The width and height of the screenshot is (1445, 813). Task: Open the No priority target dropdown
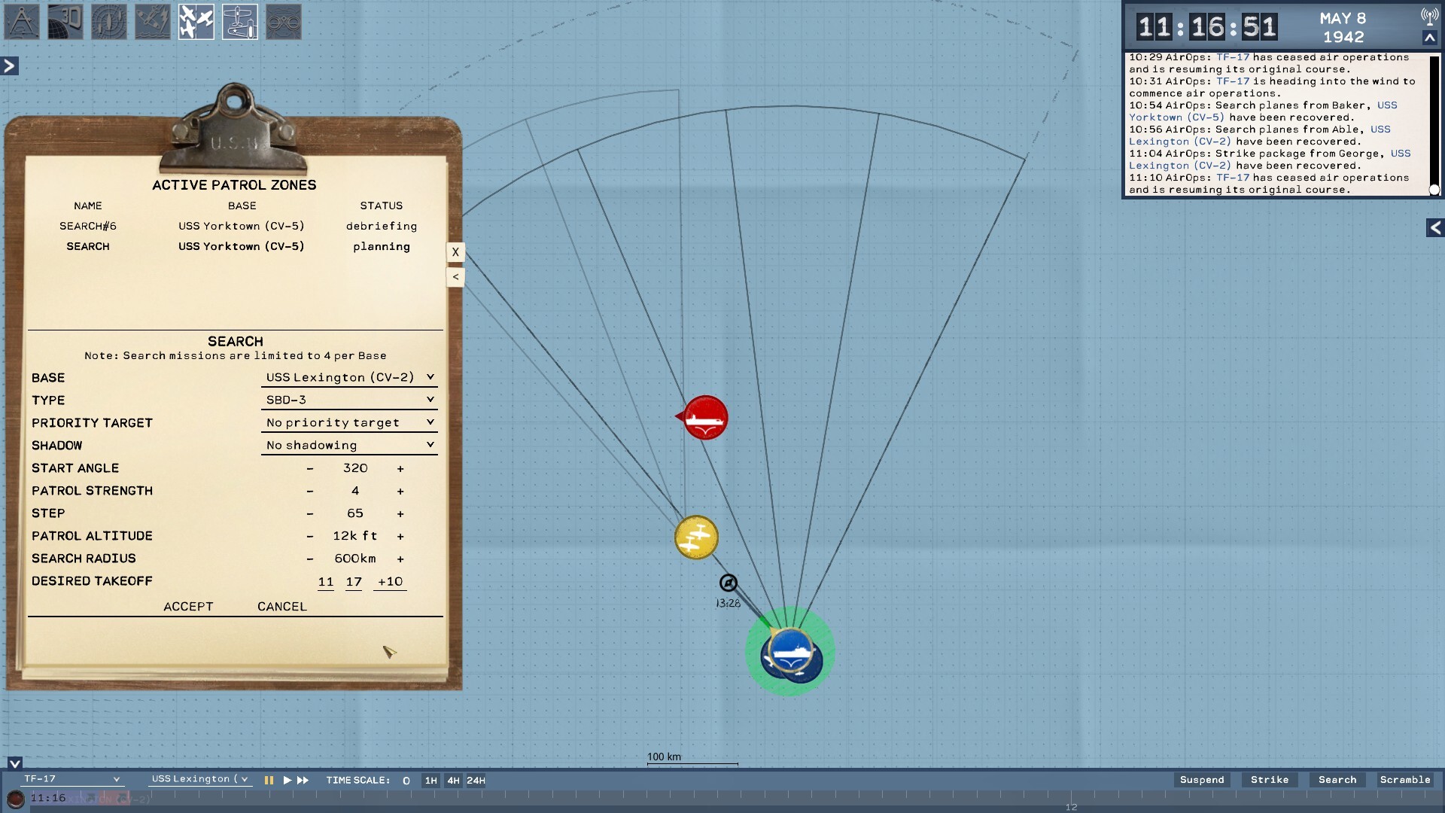(x=349, y=422)
